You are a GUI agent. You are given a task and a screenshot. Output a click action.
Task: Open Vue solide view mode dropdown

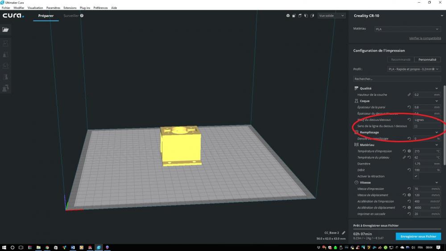pyautogui.click(x=331, y=16)
